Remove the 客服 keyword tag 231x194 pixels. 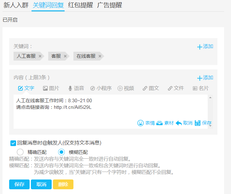point(65,56)
